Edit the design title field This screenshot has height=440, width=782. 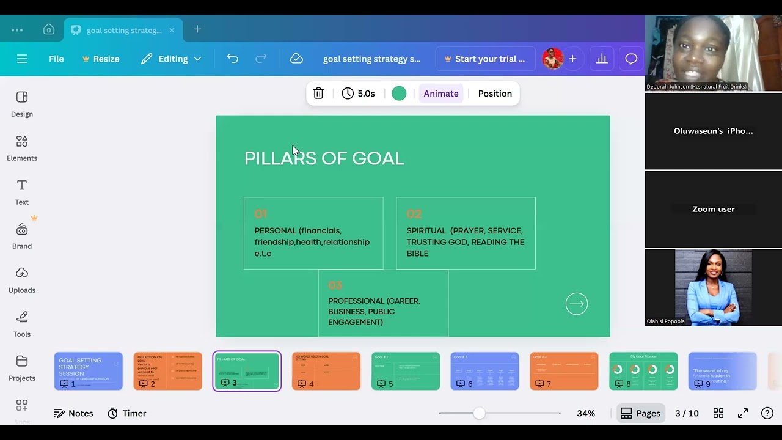pyautogui.click(x=371, y=59)
